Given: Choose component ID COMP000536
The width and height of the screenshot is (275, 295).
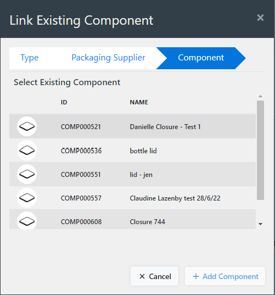Looking at the screenshot, I should point(81,151).
